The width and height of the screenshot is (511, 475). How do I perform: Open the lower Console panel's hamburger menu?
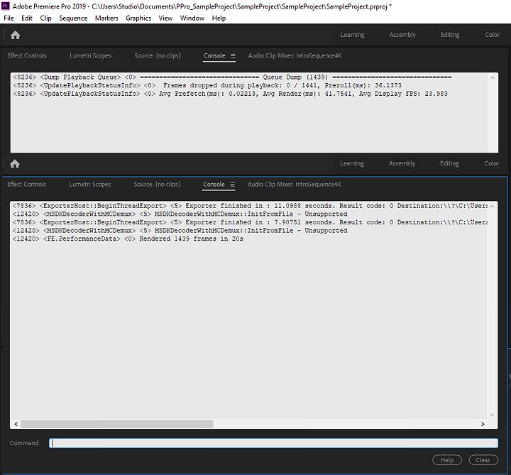[x=232, y=185]
